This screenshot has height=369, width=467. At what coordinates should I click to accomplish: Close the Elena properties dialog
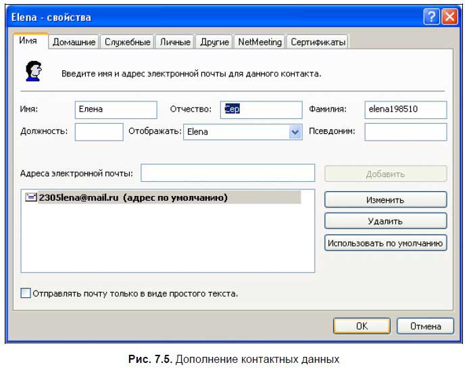[449, 17]
